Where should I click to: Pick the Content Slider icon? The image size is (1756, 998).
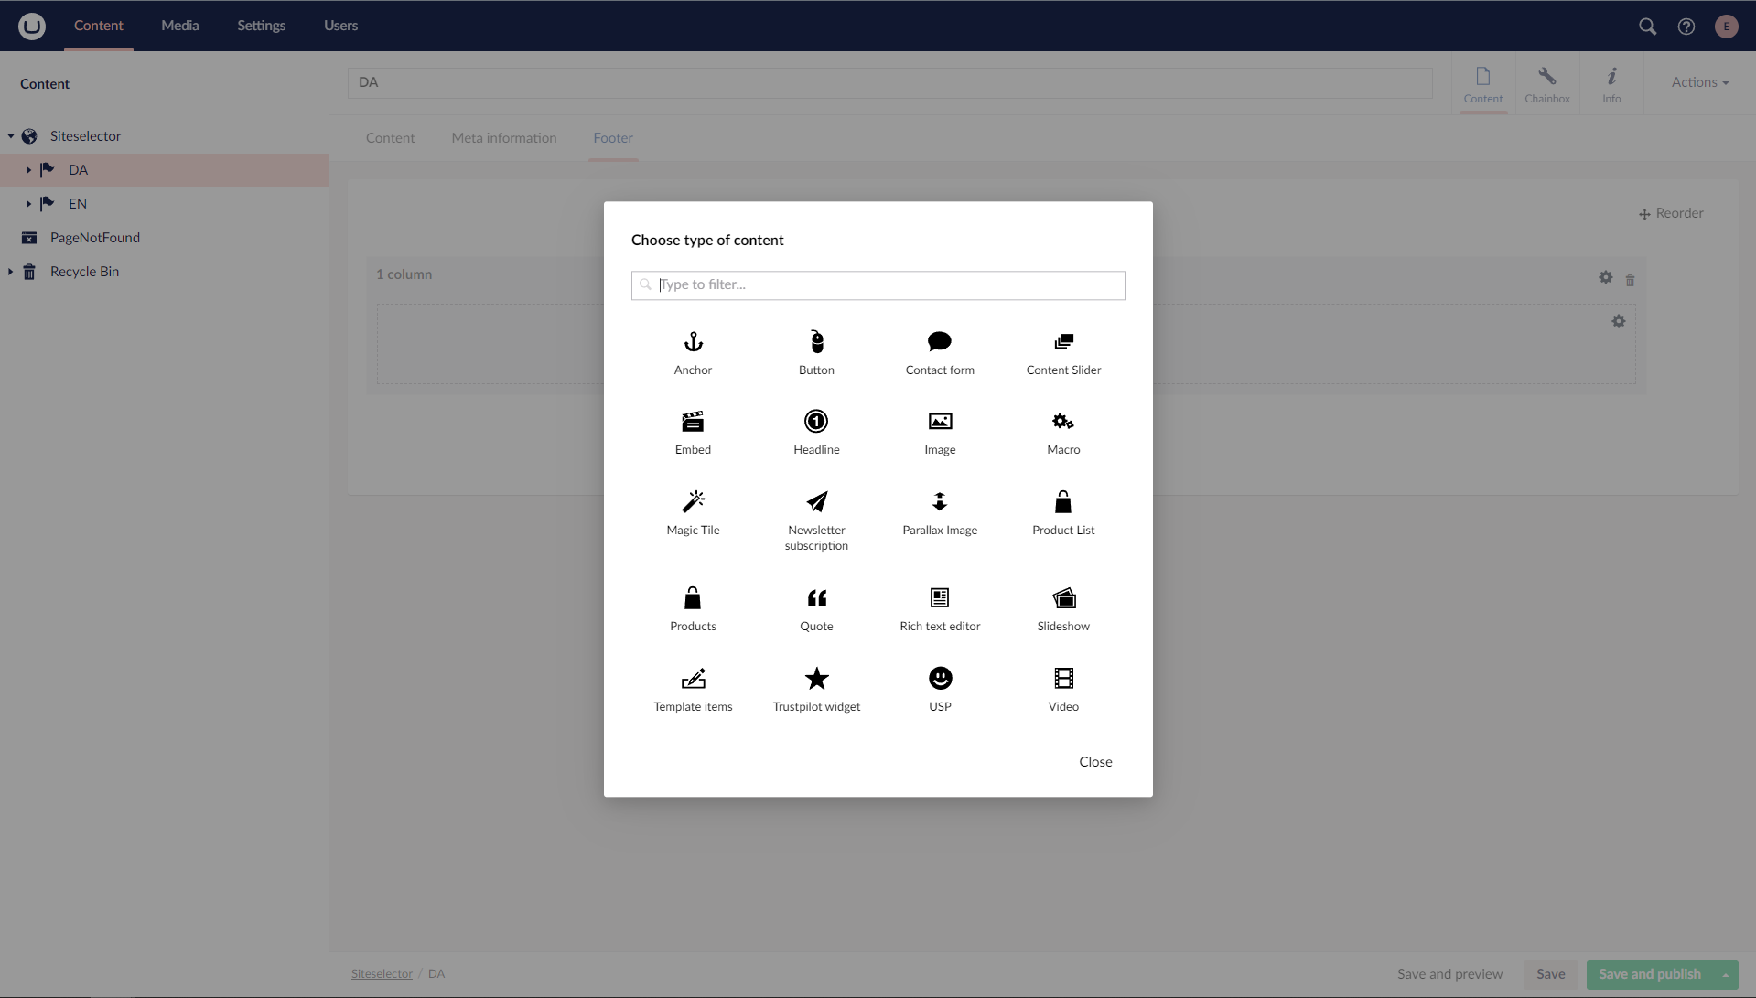click(1063, 342)
